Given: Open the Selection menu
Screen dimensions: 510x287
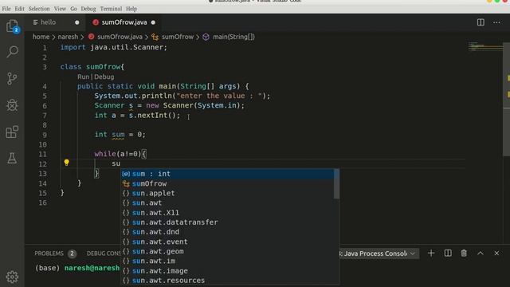Looking at the screenshot, I should coord(39,9).
